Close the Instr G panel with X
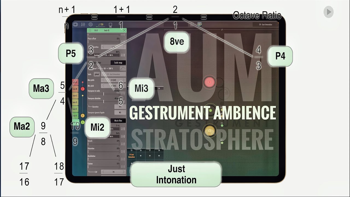This screenshot has width=350, height=197. (124, 30)
